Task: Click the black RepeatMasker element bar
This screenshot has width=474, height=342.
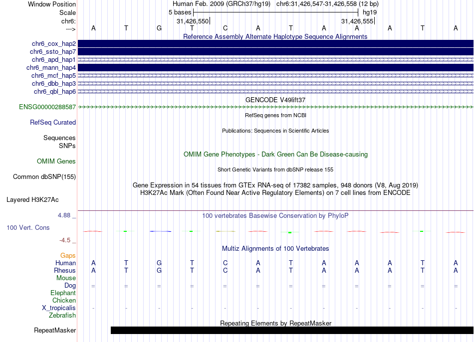Action: 292,330
